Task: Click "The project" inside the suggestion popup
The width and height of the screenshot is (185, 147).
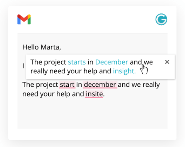Action: pos(48,62)
